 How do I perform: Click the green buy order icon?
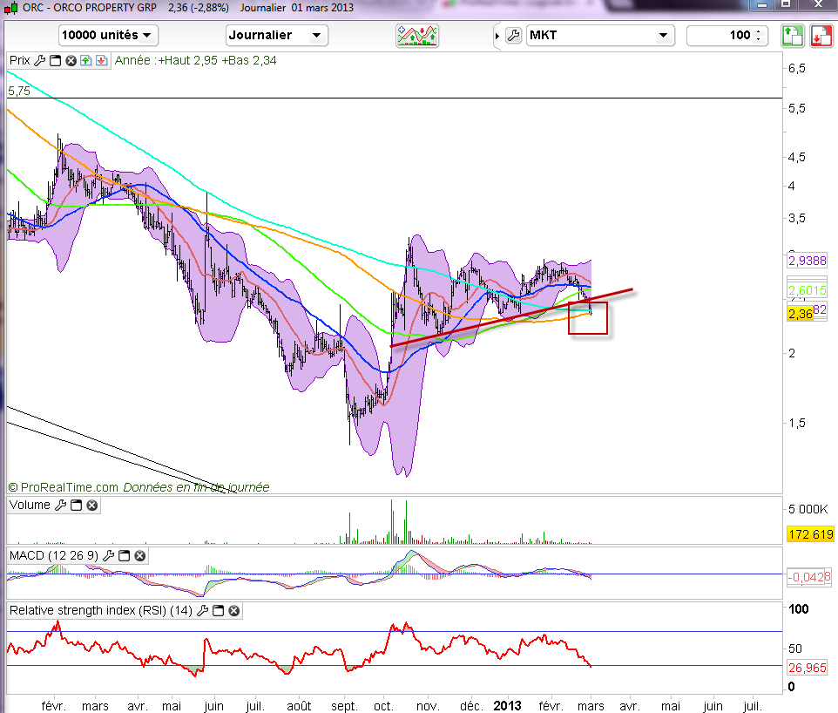[x=791, y=36]
